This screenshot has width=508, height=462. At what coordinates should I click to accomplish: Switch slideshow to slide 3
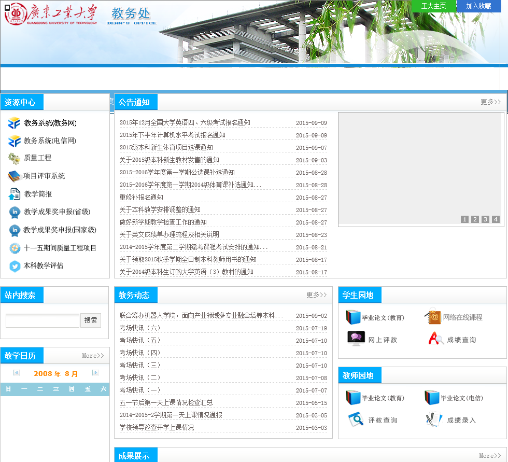pos(485,219)
